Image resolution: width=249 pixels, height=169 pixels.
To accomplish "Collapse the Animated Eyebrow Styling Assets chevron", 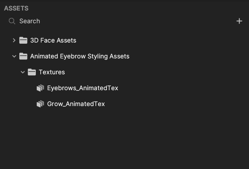I will [x=14, y=56].
